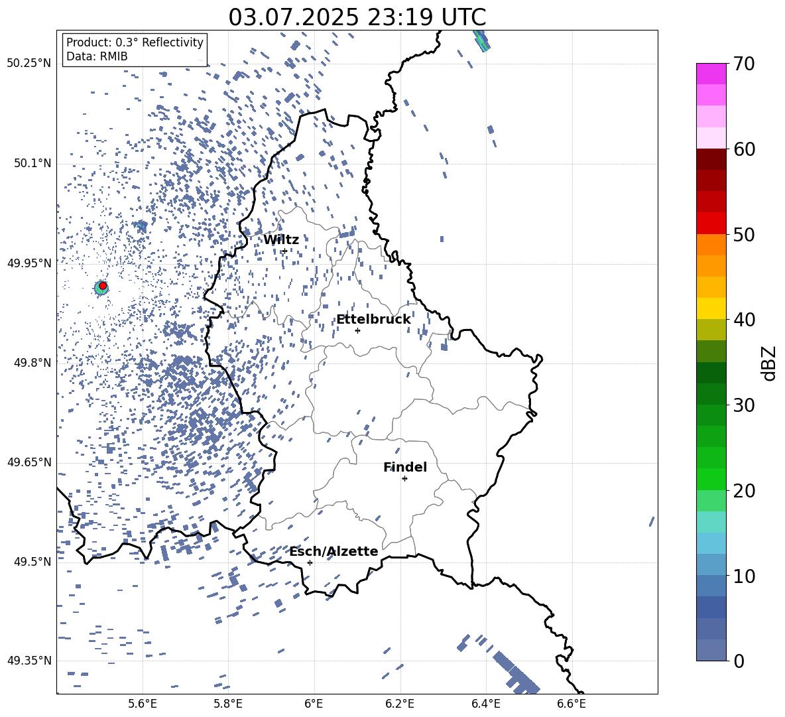Select the Ettelbruck city label
The height and width of the screenshot is (717, 785).
[373, 320]
